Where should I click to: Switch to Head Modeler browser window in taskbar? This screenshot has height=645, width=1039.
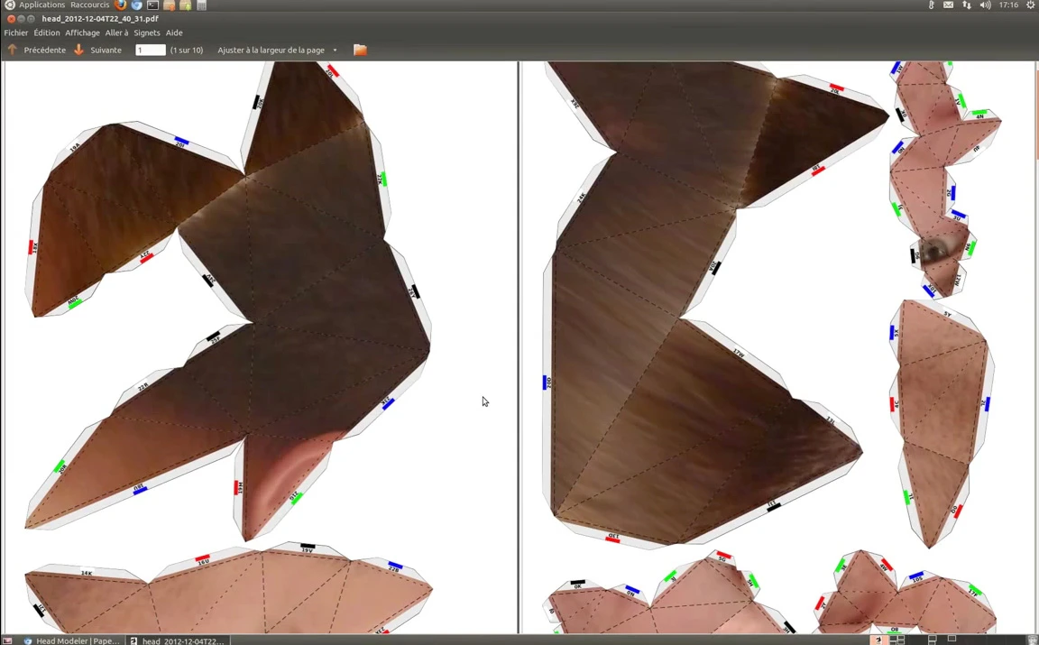[71, 640]
